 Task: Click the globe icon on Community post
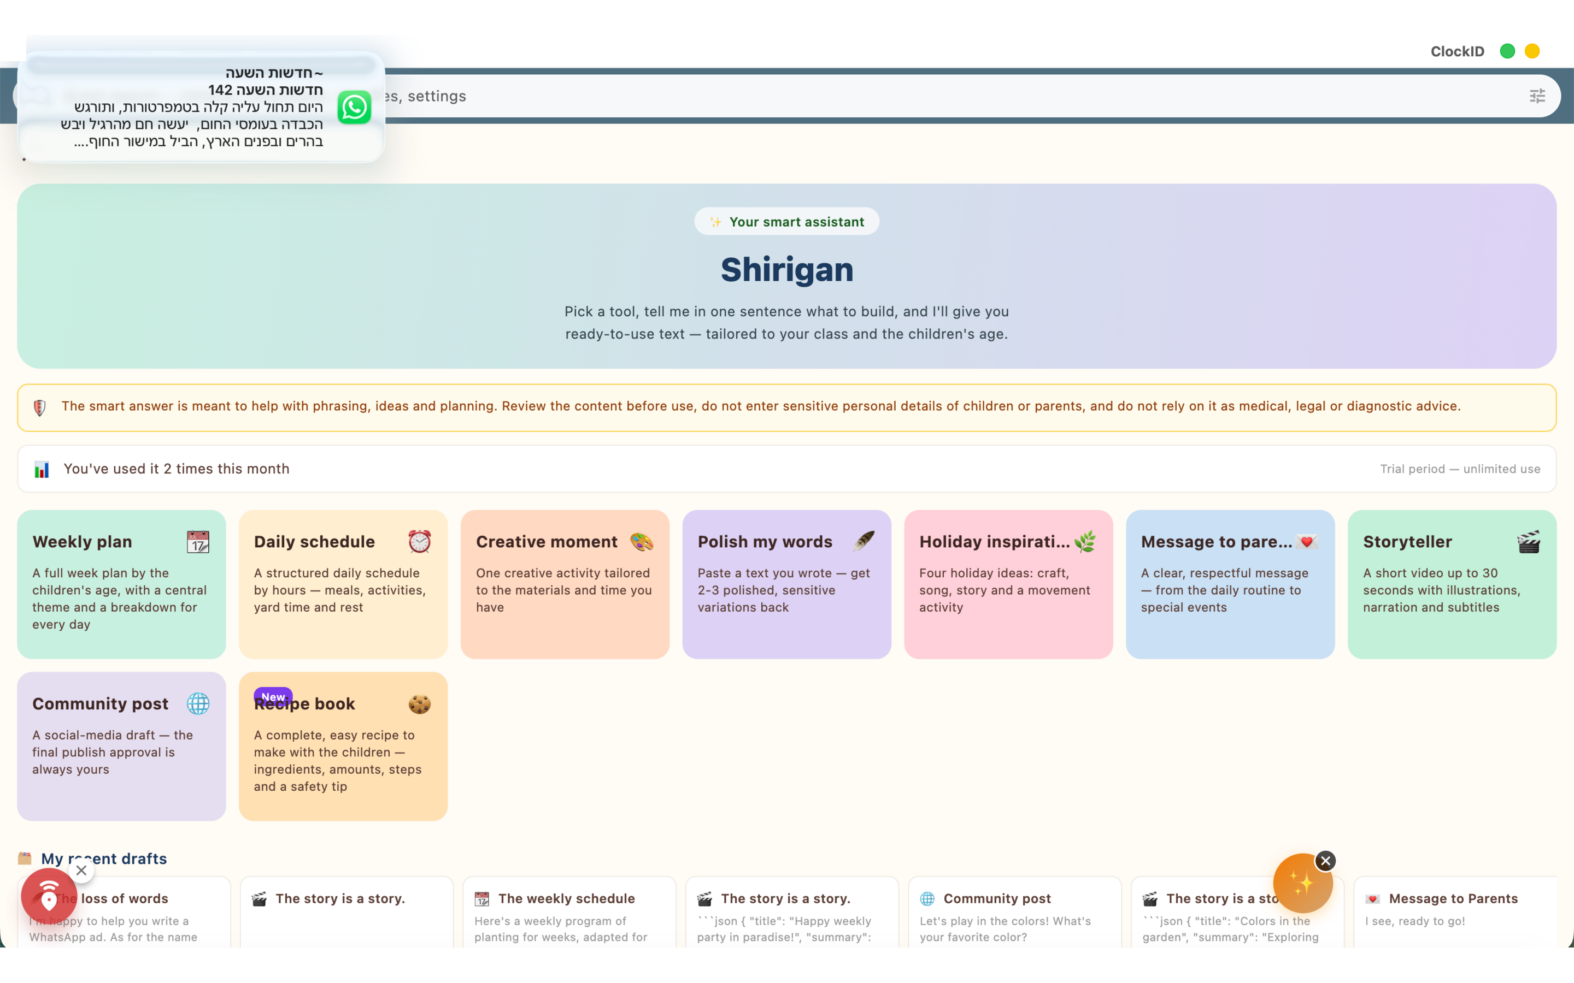pos(198,703)
